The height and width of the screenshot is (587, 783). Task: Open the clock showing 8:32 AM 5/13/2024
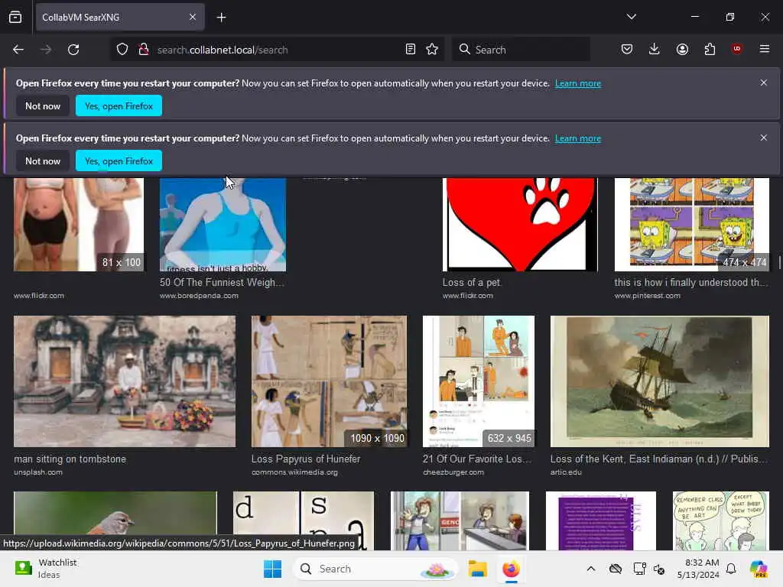click(698, 569)
